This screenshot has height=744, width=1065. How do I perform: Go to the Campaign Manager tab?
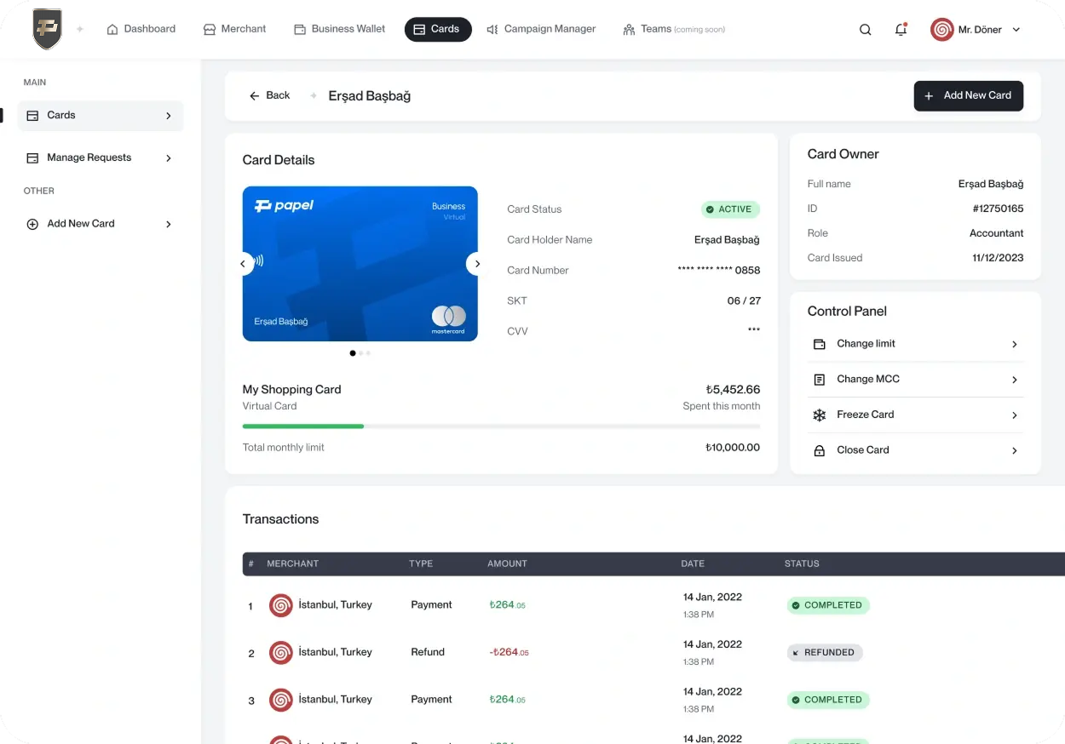(541, 29)
